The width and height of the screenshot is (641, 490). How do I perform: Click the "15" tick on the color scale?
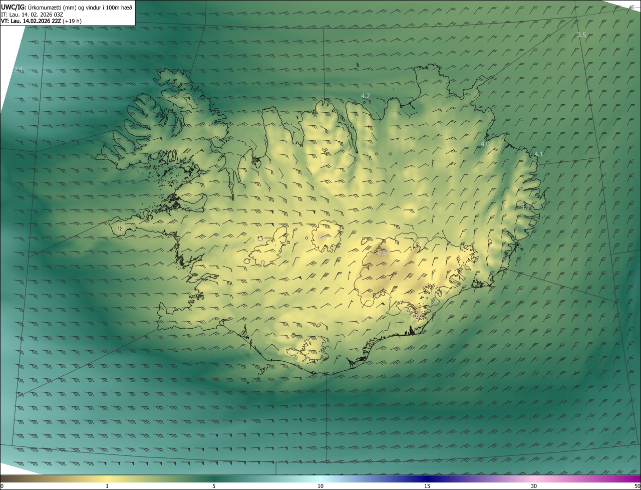coord(427,486)
